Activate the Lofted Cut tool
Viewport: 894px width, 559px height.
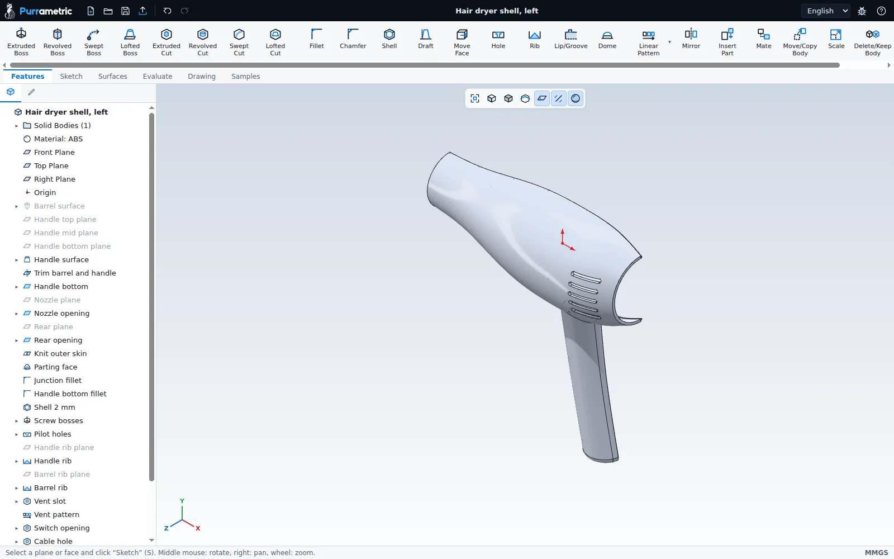click(x=275, y=42)
